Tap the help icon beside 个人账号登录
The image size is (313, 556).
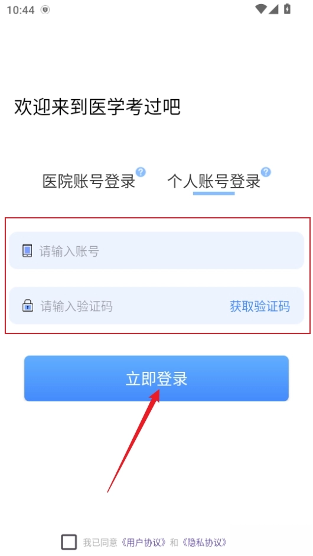click(265, 172)
